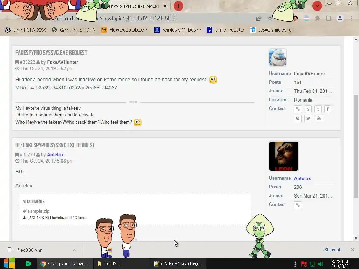
Task: Switch to C:\Users\Xi JinPing taskbar window
Action: (178, 264)
